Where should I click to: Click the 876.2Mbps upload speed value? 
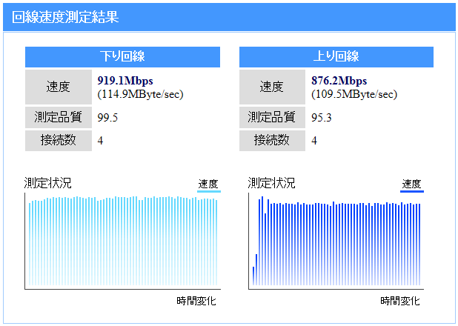pyautogui.click(x=339, y=81)
